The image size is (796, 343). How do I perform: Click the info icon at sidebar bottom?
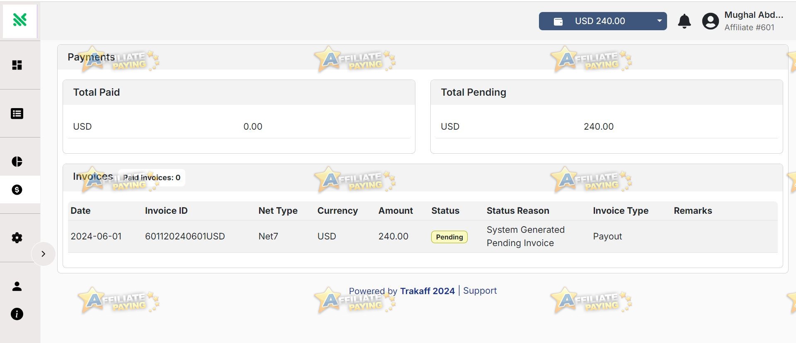[x=17, y=314]
